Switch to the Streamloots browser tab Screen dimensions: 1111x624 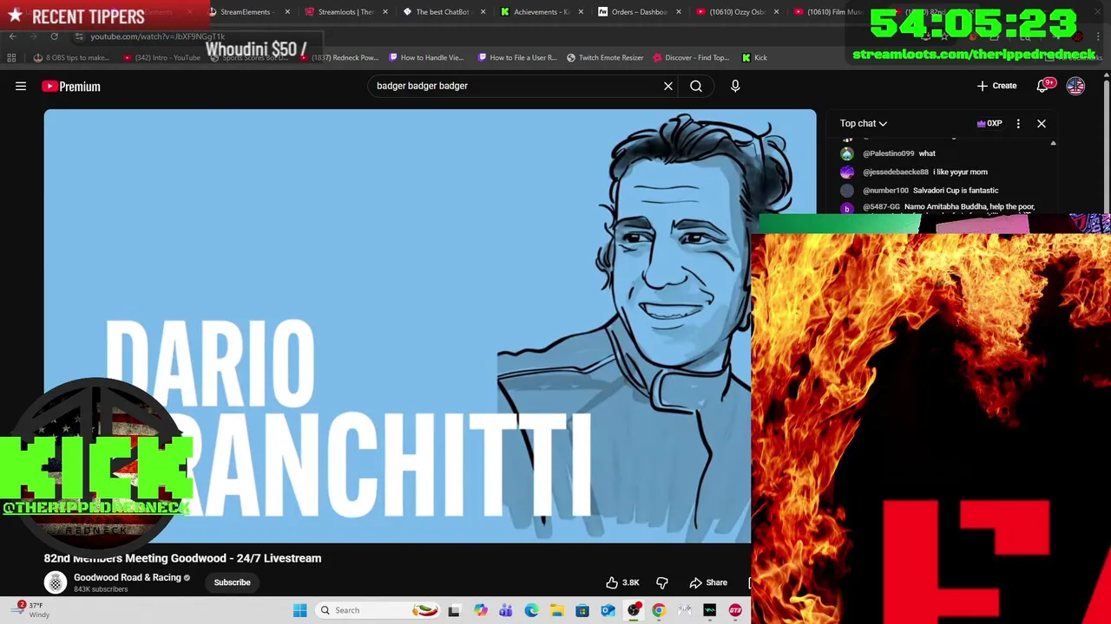tap(345, 12)
